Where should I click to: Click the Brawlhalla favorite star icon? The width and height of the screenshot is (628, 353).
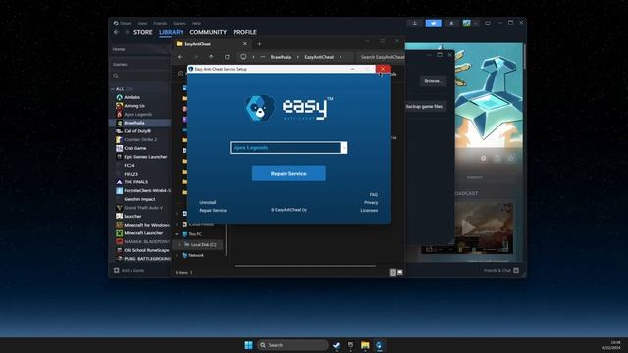click(510, 158)
